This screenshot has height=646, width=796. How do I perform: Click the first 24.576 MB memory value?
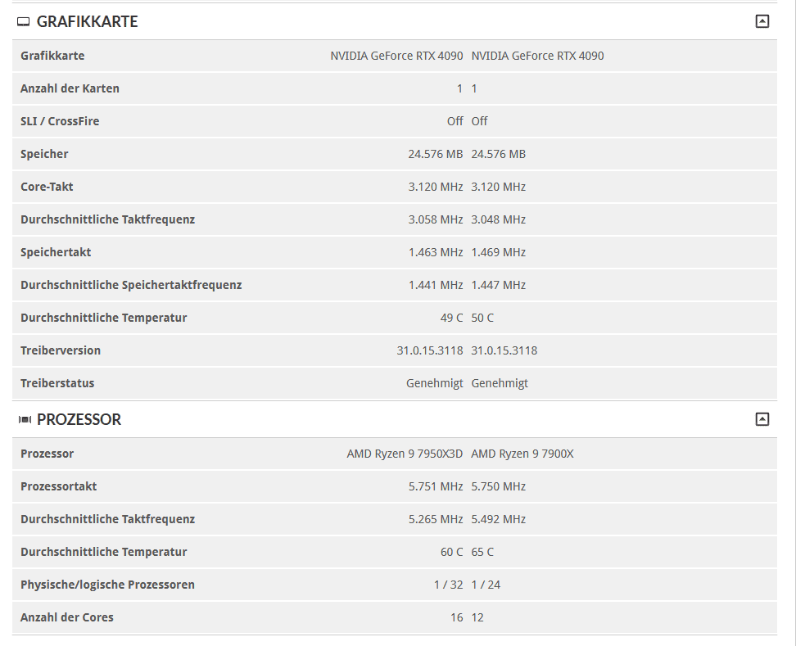436,154
